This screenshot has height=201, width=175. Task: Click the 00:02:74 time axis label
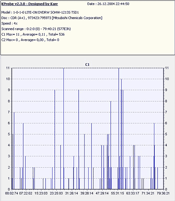[x=12, y=193]
